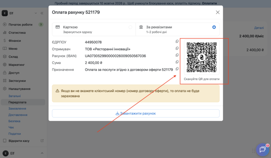The image size is (271, 158).
Task: Click the Elf avatar at sidebar bottom
Action: (x=6, y=153)
